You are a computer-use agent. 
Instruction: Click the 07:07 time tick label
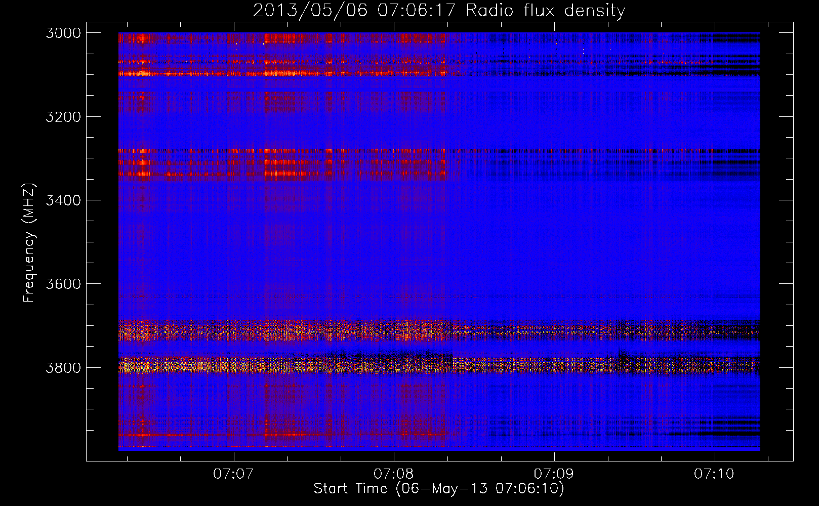(233, 474)
